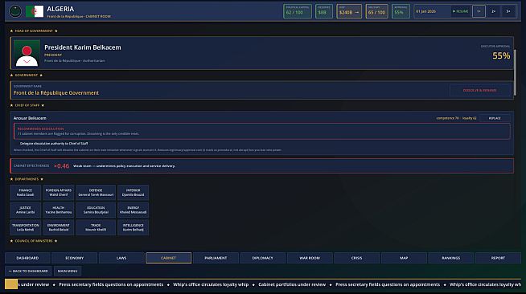Viewport: 526px width, 294px height.
Task: Click the round emblem beside the flag
Action: click(x=15, y=11)
